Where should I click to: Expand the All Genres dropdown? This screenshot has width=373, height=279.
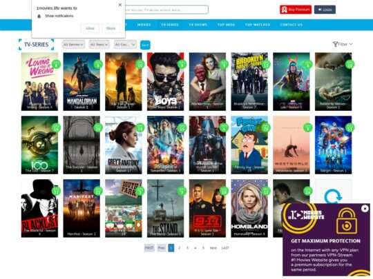(73, 45)
